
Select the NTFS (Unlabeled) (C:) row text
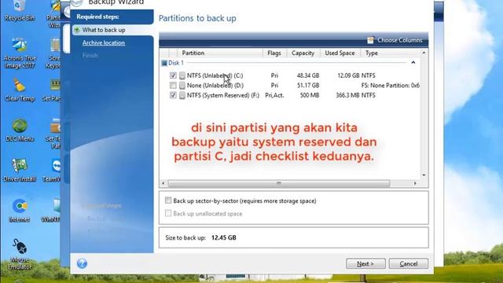click(215, 75)
